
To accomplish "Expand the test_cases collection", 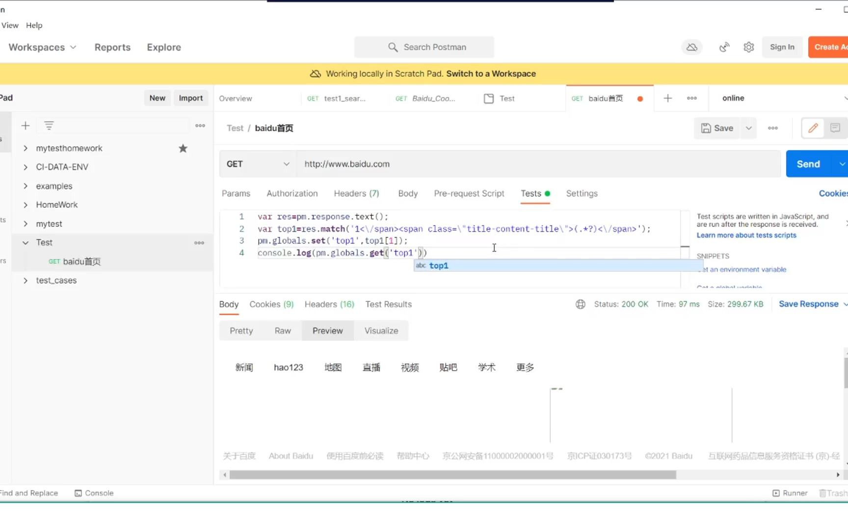I will [x=26, y=280].
